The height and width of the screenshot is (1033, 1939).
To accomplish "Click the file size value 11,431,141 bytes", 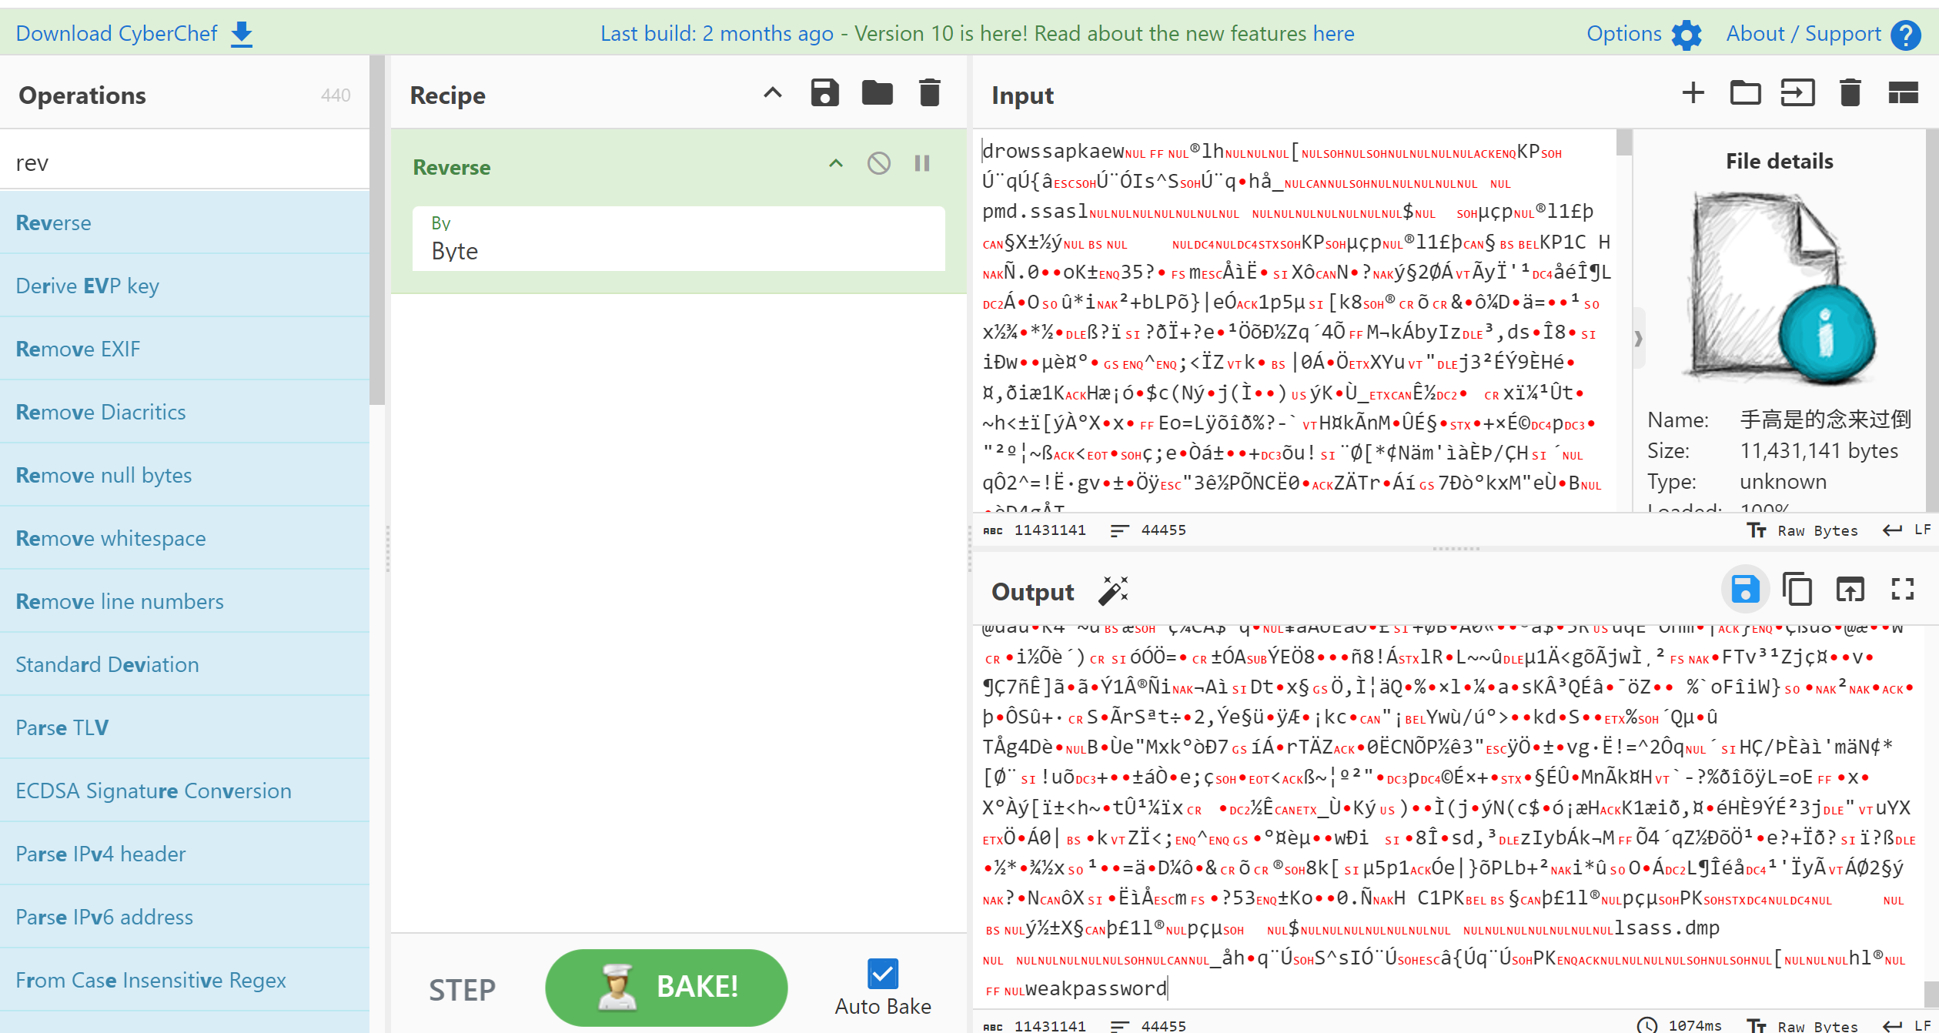I will coord(1819,451).
